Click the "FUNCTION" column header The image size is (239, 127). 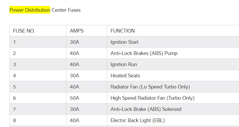[x=123, y=31]
